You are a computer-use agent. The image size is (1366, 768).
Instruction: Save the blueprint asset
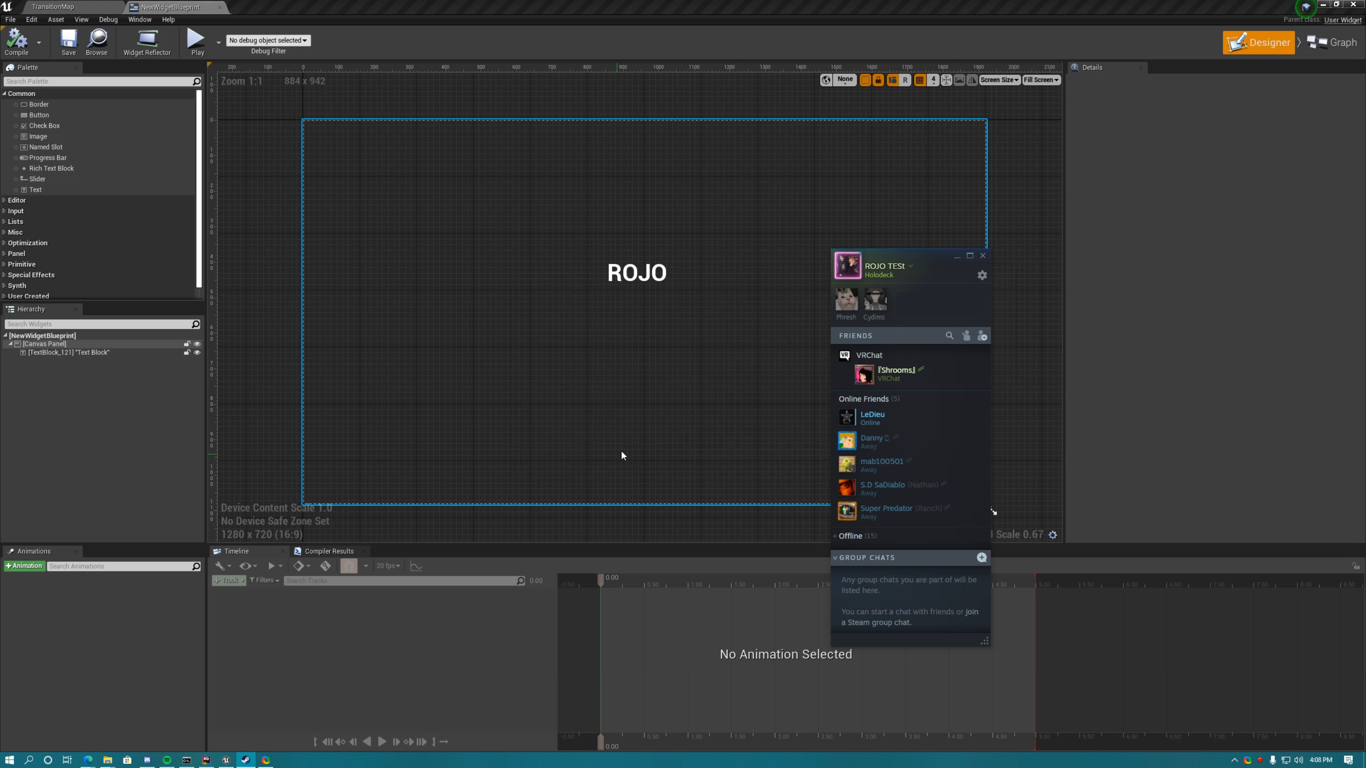[68, 42]
